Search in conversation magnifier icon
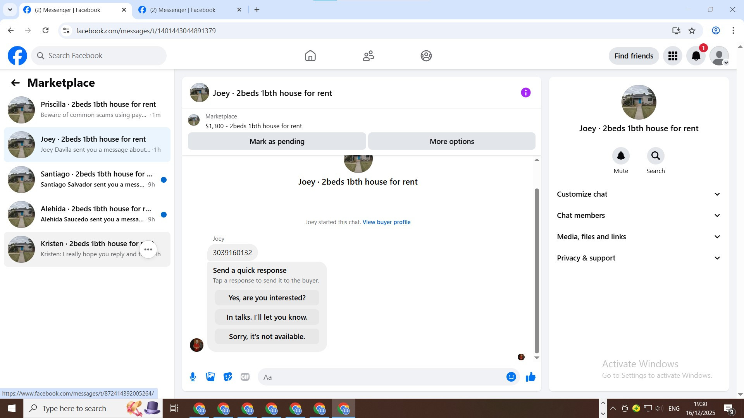The image size is (744, 418). click(x=656, y=156)
